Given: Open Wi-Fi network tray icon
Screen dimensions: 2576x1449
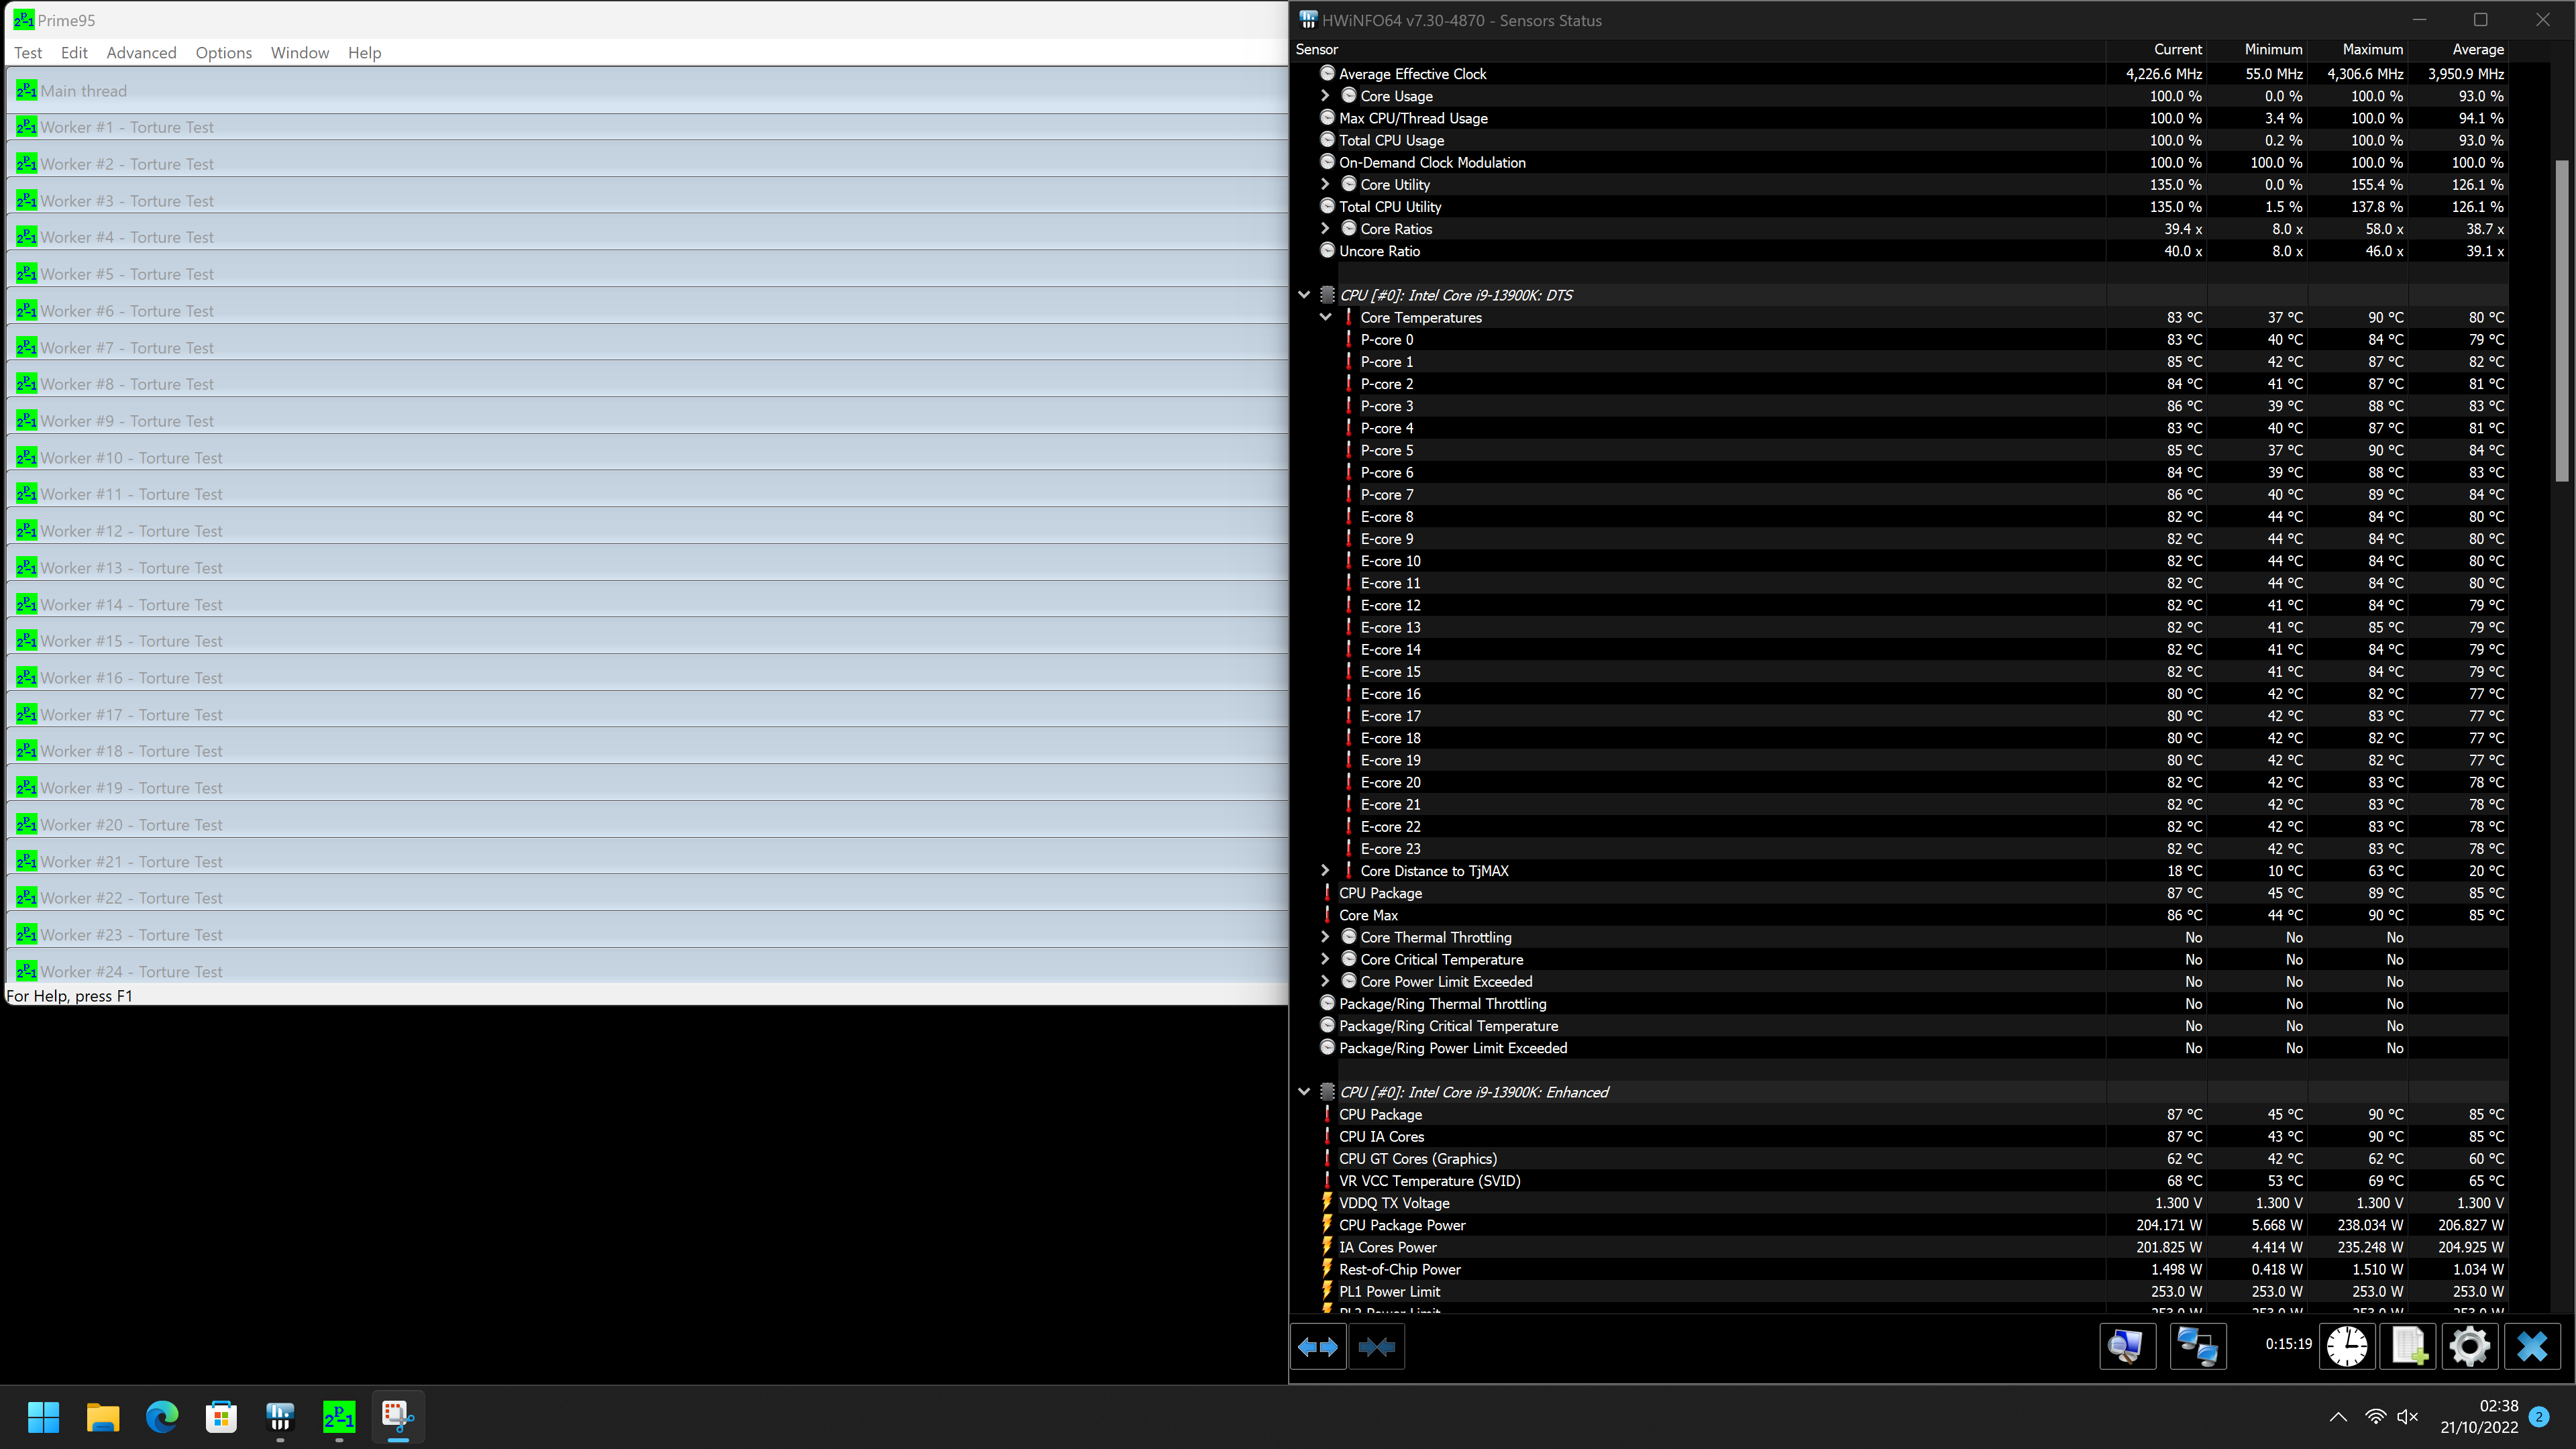Looking at the screenshot, I should coord(2376,1416).
